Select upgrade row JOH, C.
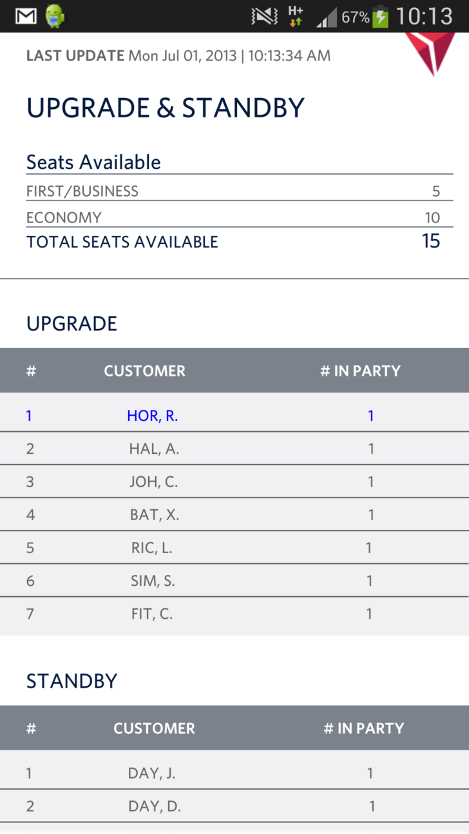469x834 pixels. pos(235,481)
